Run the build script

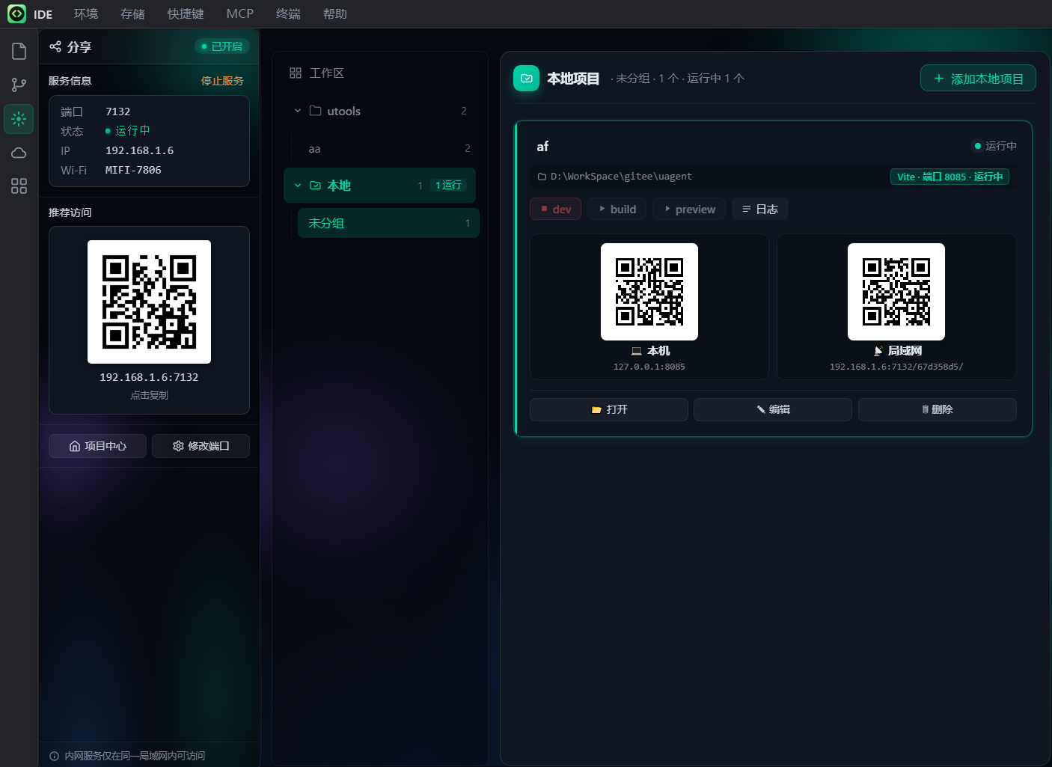(x=617, y=209)
